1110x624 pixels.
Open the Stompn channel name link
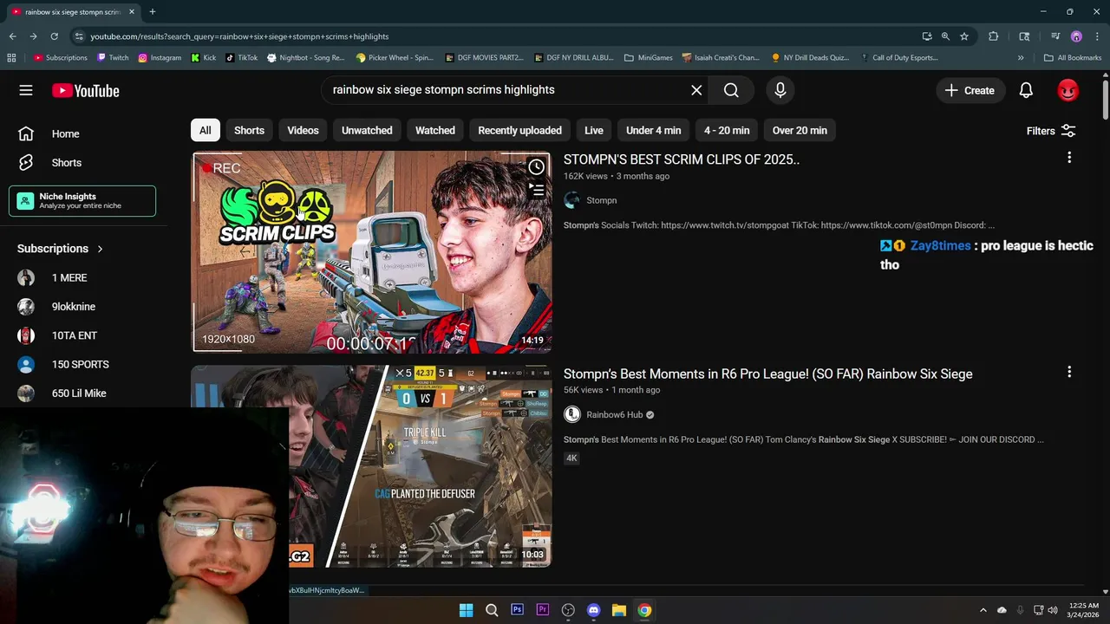click(x=602, y=200)
